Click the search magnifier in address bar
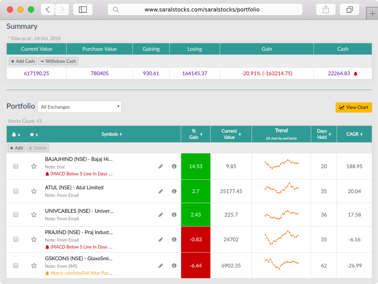 116,10
